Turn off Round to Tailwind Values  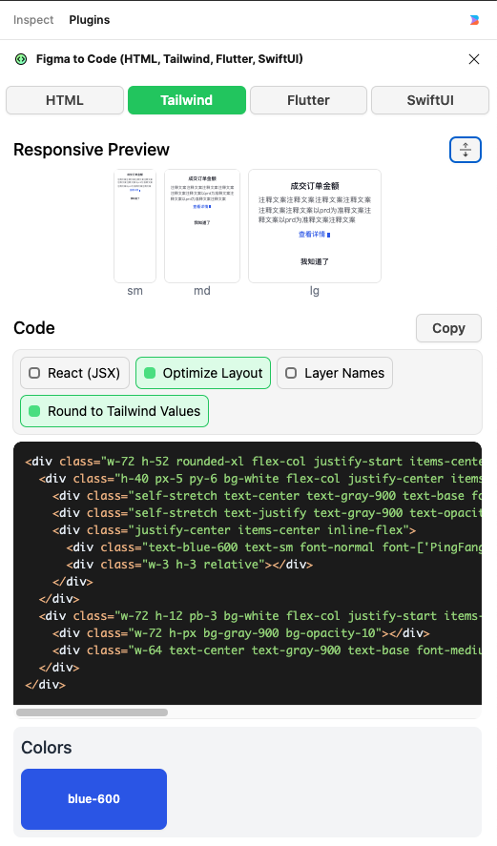114,411
